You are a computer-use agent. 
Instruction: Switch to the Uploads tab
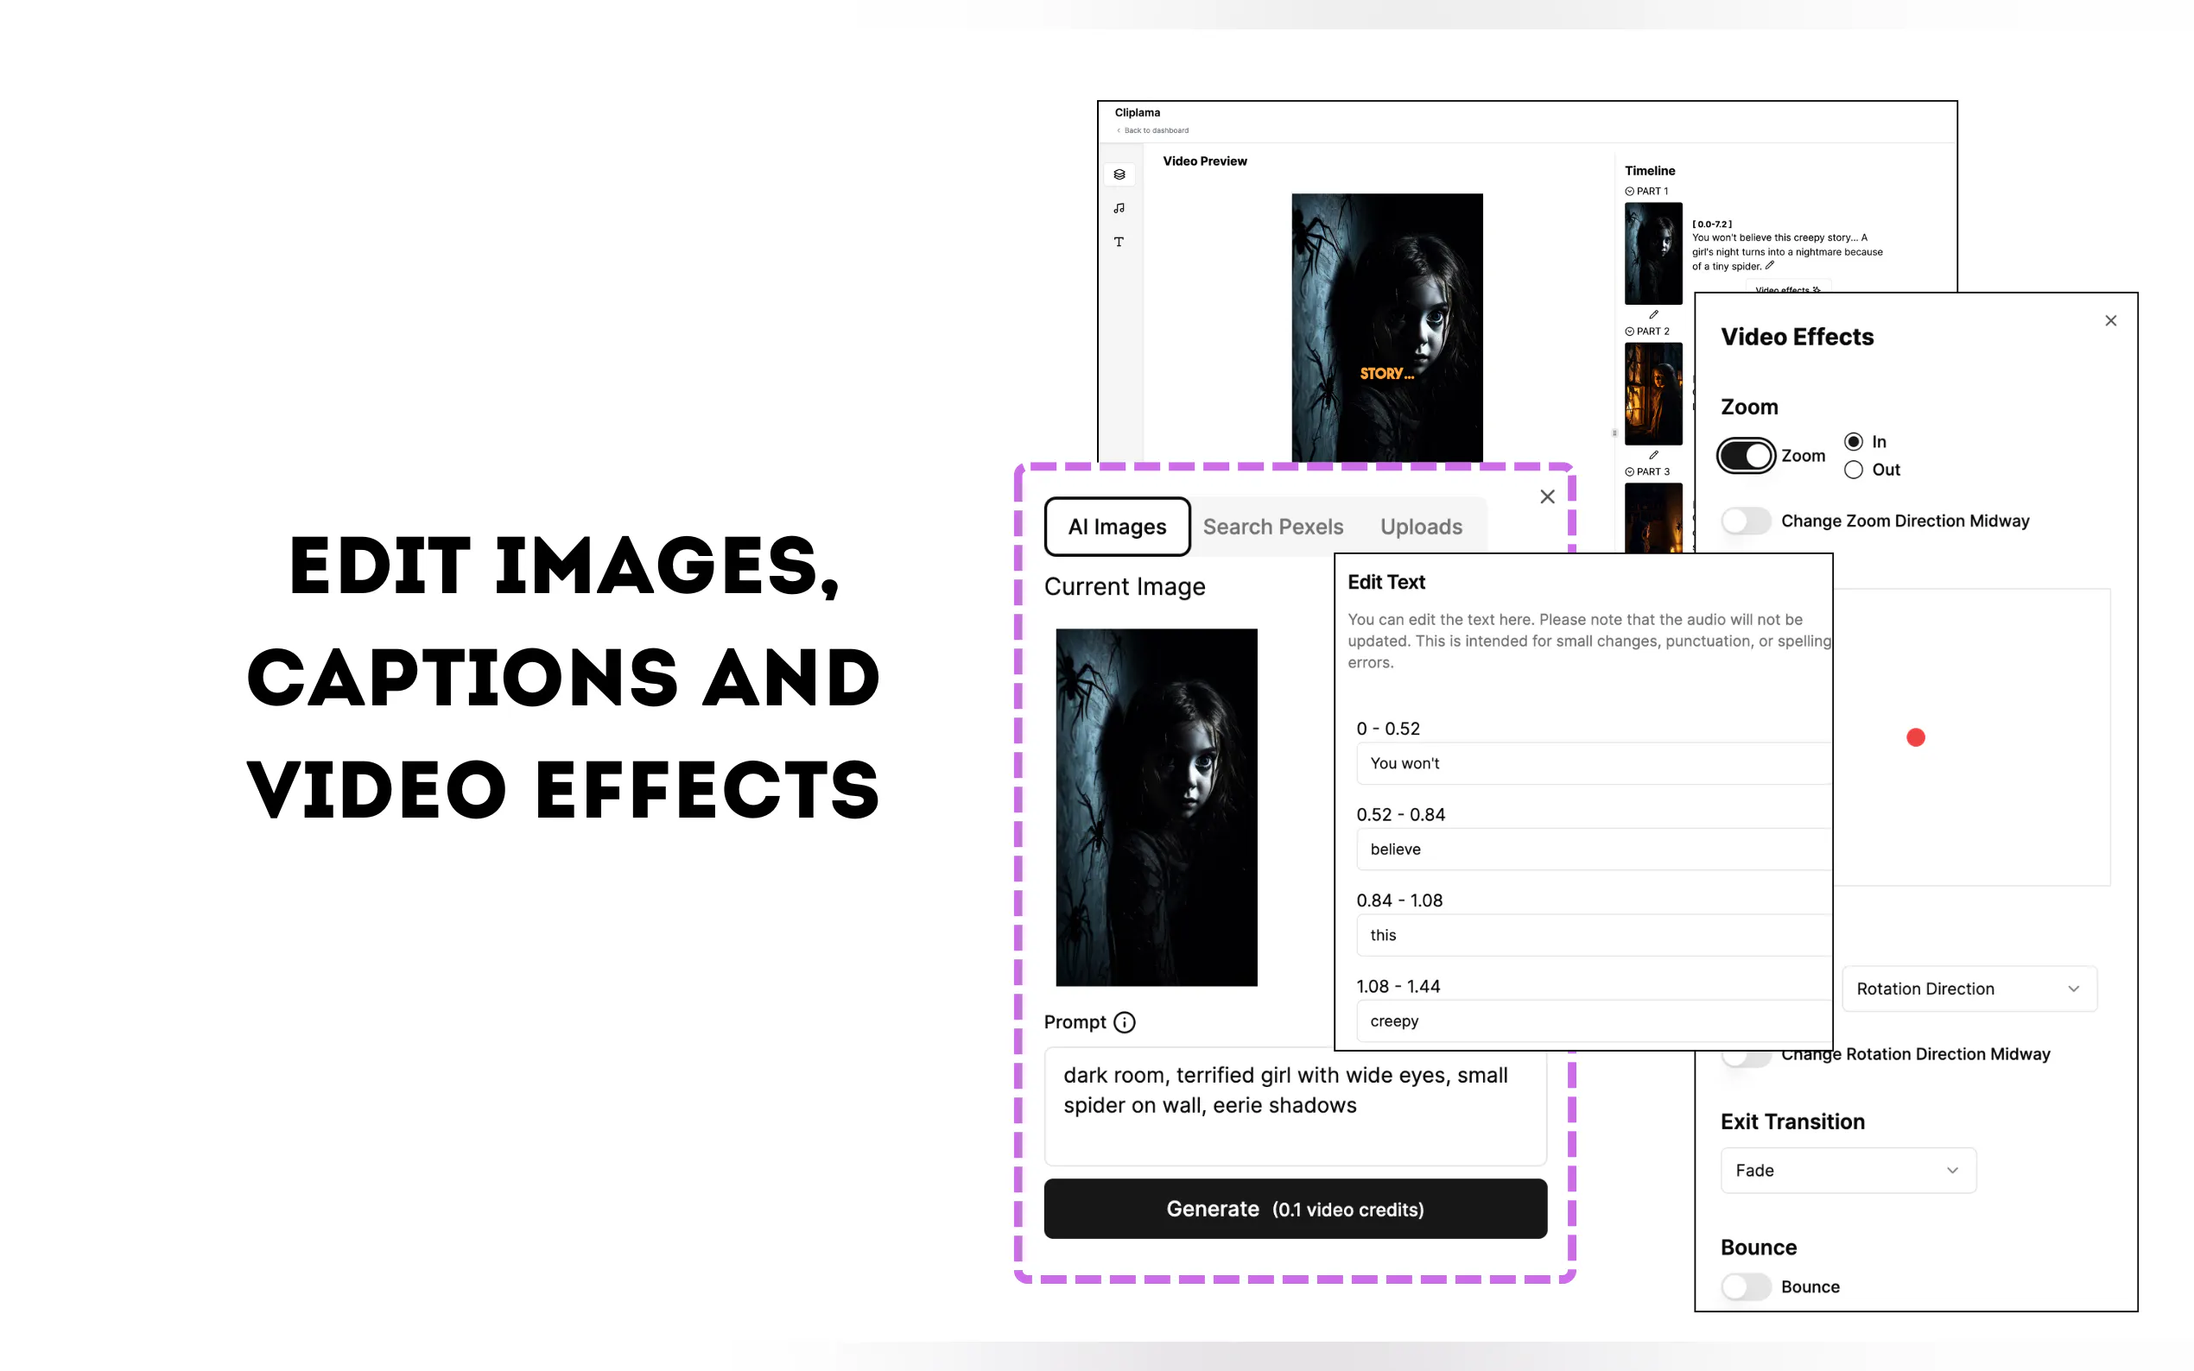point(1420,527)
